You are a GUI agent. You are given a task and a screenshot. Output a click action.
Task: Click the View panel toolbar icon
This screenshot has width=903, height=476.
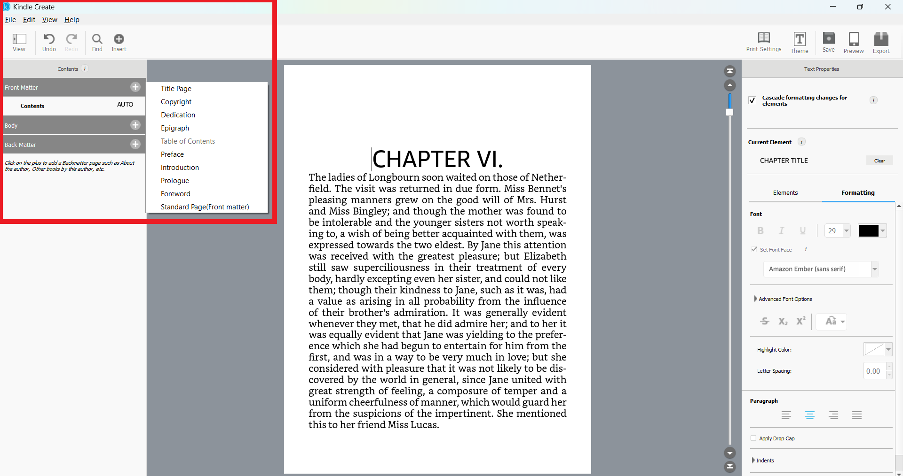pos(19,42)
